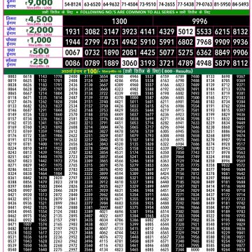
Task: Click number 9936 in the ₹1,000 row
Action: click(240, 42)
